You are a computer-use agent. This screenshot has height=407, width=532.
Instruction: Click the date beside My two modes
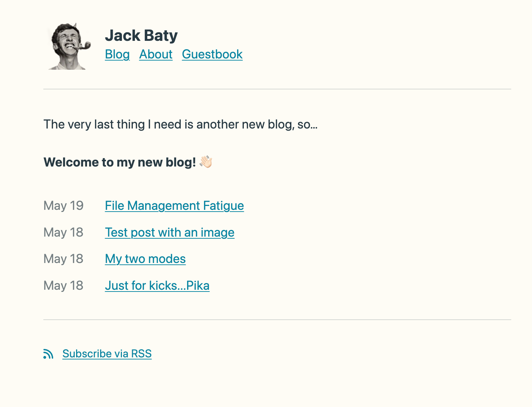coord(63,259)
